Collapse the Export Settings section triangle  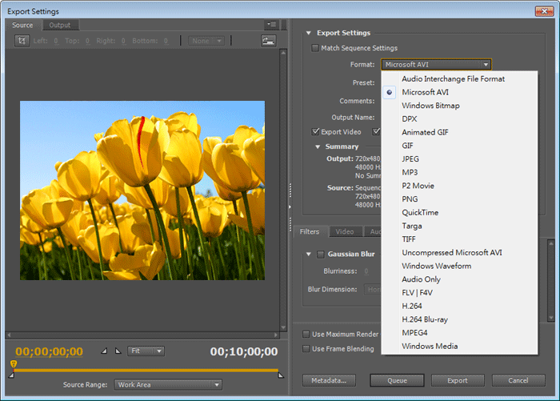tap(308, 34)
